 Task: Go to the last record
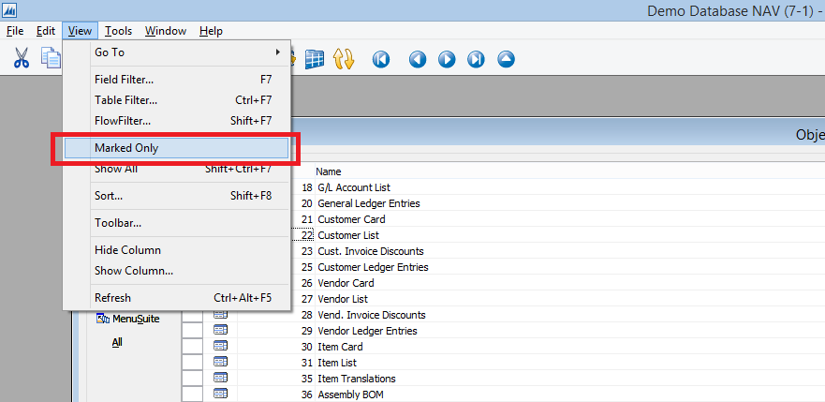click(x=477, y=59)
